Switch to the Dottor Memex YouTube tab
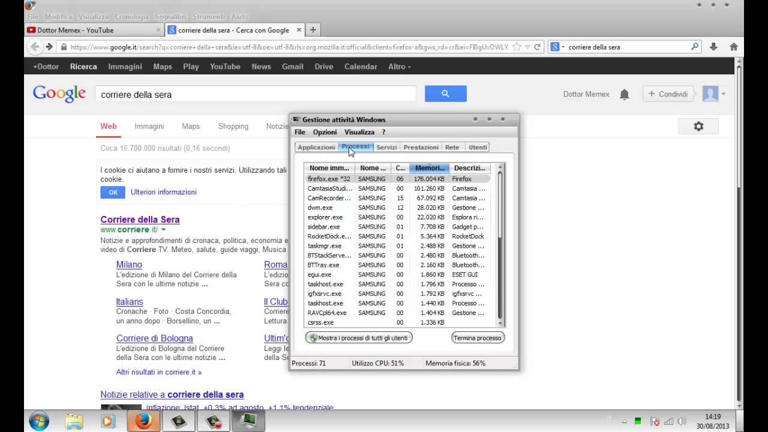 click(93, 30)
